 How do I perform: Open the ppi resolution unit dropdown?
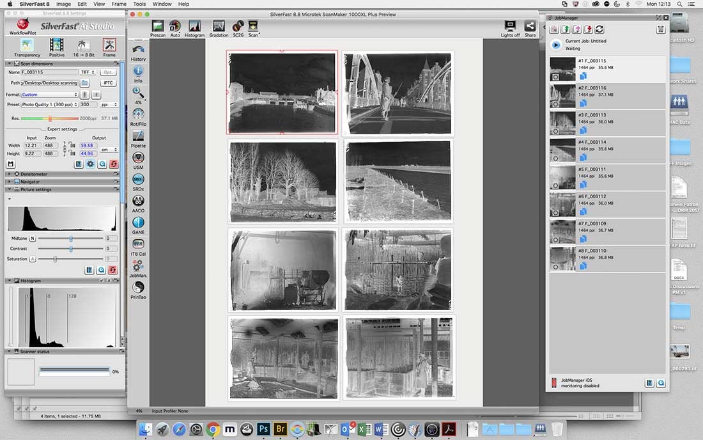(109, 104)
